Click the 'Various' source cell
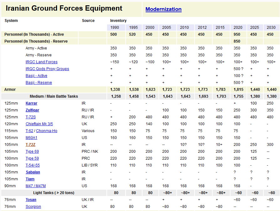Screen dimensions: 280x211 pyautogui.click(x=88, y=131)
